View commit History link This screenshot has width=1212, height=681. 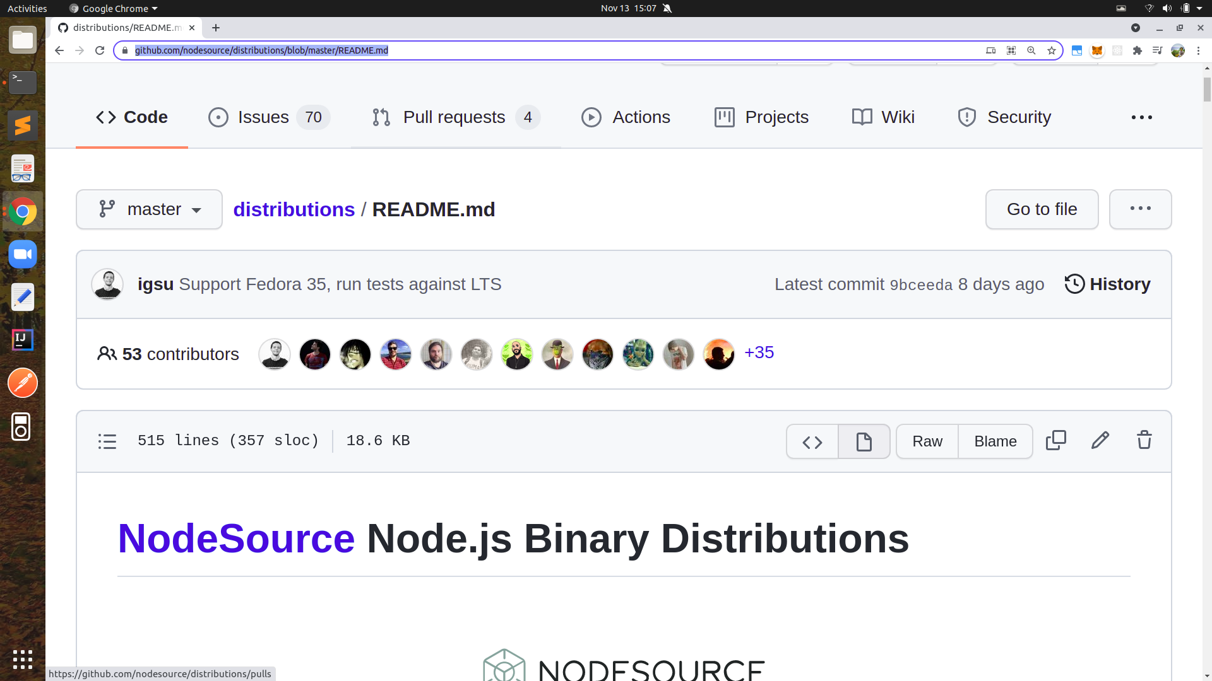pos(1108,284)
